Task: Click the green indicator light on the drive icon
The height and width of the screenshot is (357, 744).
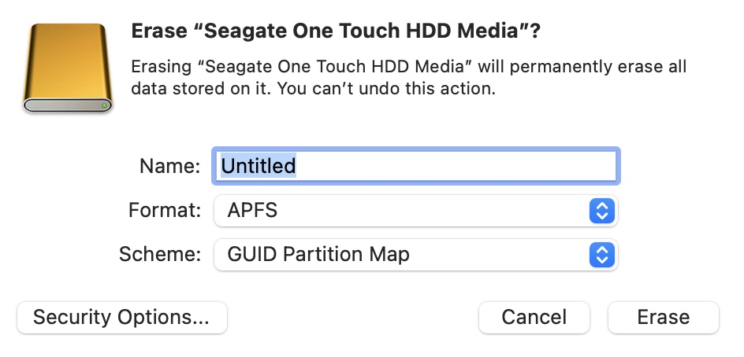Action: [104, 104]
